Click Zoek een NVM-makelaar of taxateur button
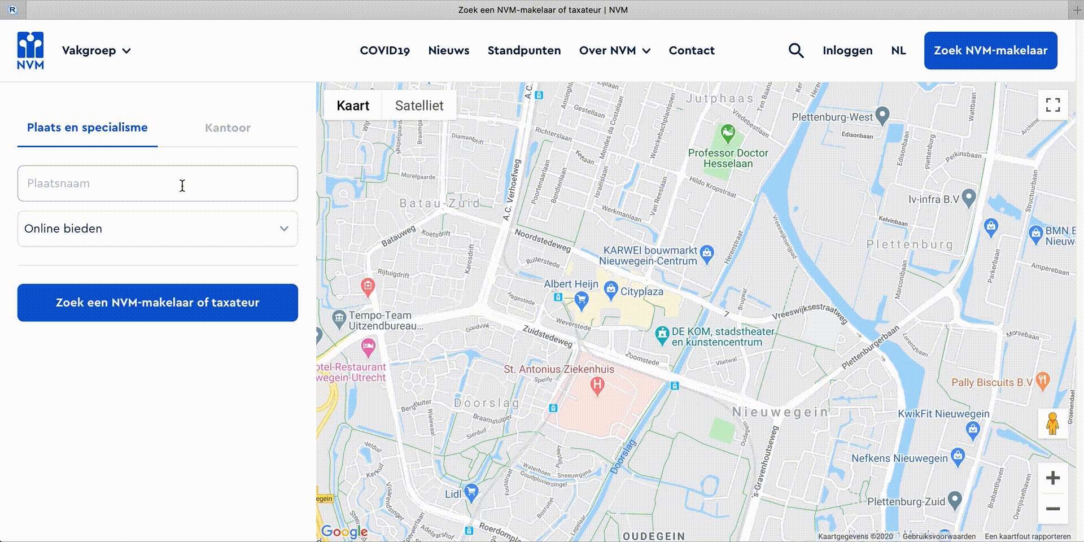Screen dimensions: 1084x542 (x=158, y=303)
